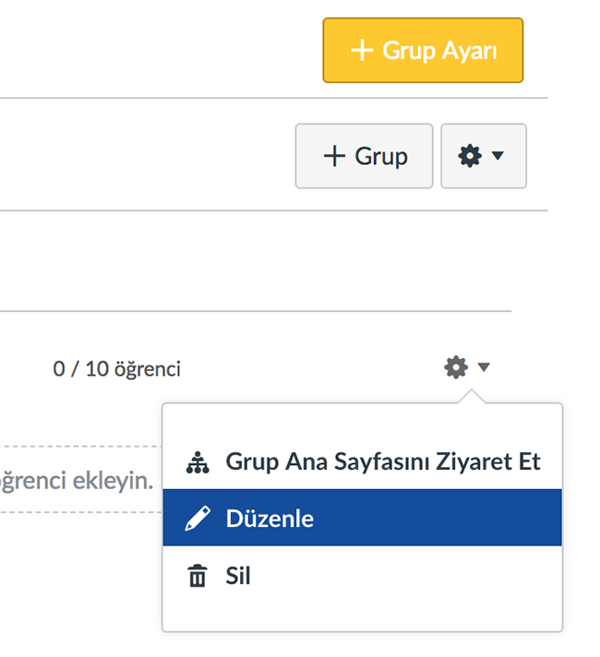Click the dashed öğrenci ekleyin drop area
The image size is (600, 657).
point(79,479)
